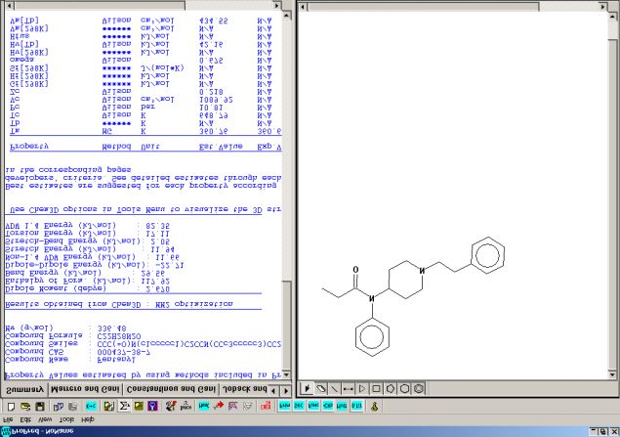
Task: Click the Tm property row
Action: point(145,131)
